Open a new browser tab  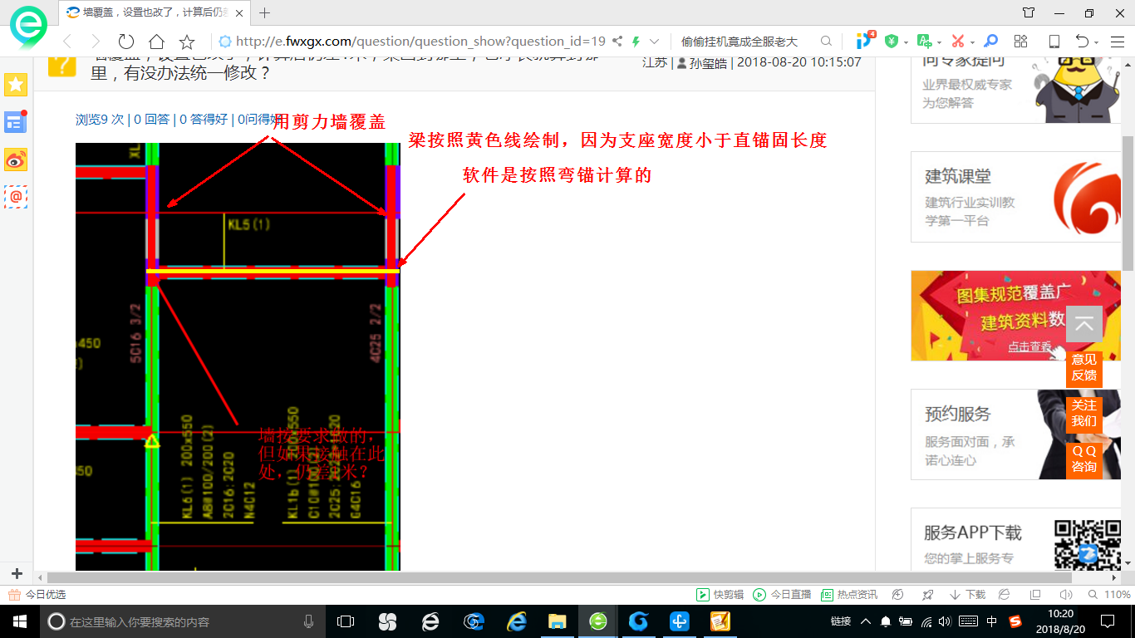[265, 12]
